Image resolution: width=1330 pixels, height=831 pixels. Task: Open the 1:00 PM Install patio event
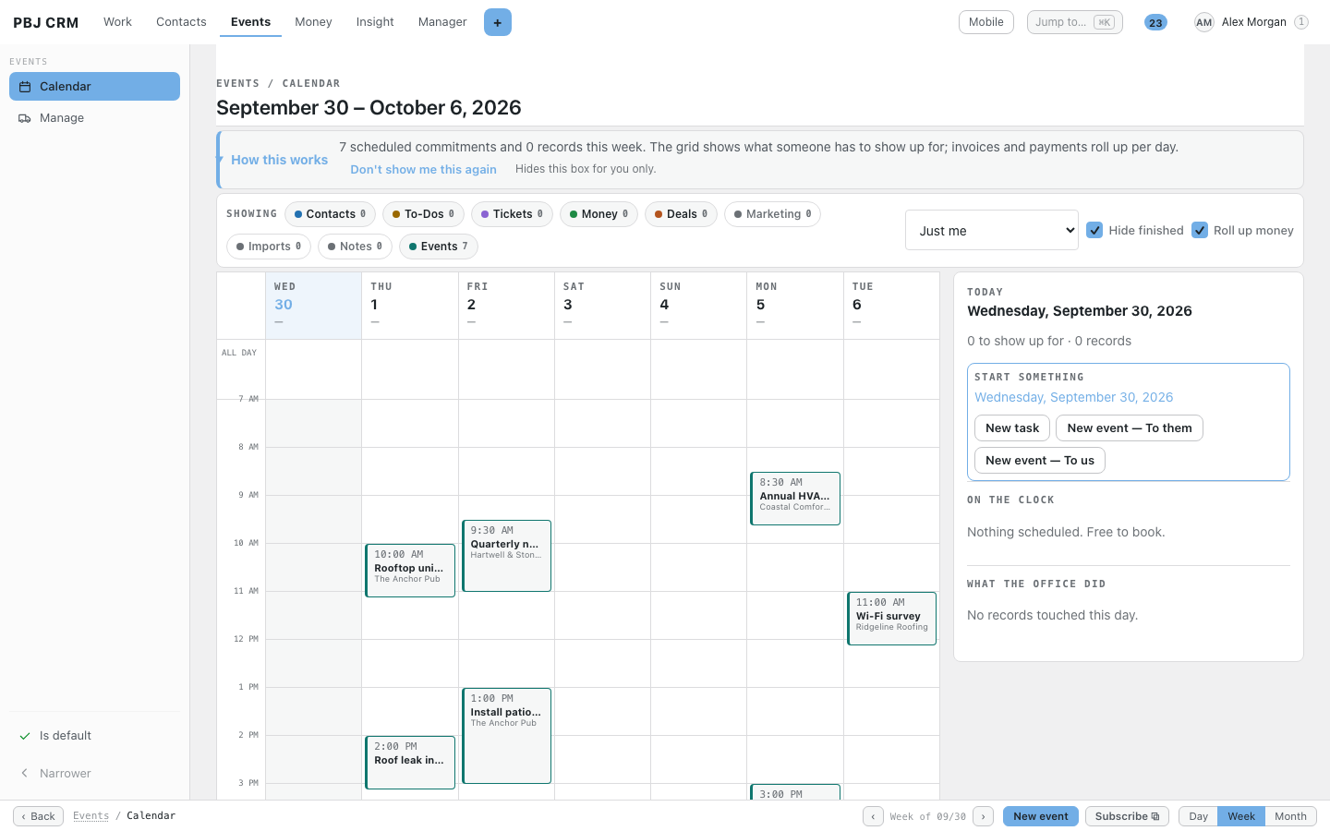506,736
